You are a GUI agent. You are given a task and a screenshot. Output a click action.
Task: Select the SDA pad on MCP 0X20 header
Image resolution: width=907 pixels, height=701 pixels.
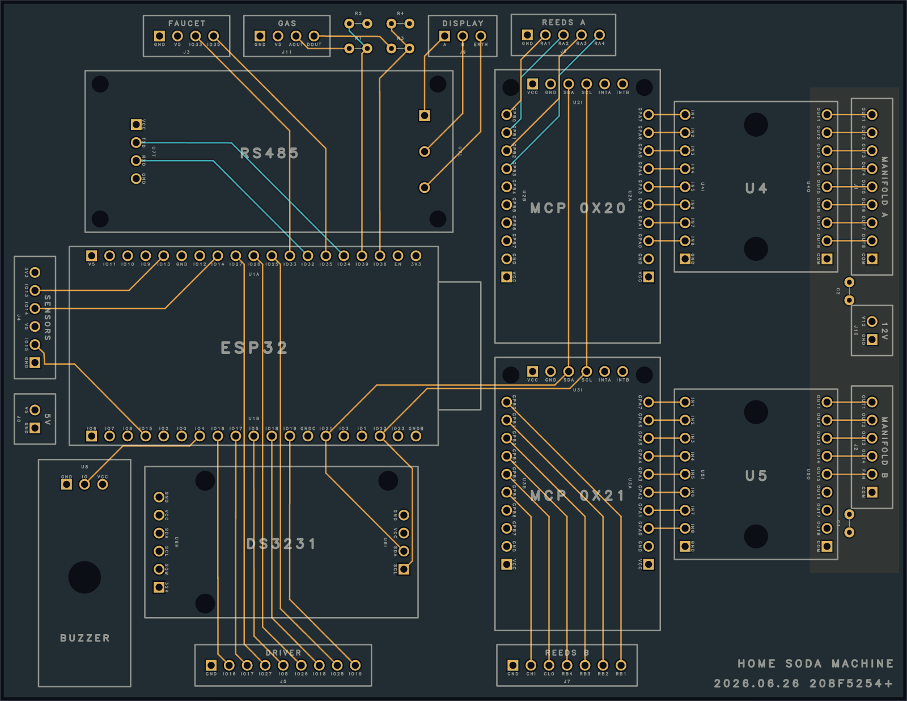click(569, 84)
